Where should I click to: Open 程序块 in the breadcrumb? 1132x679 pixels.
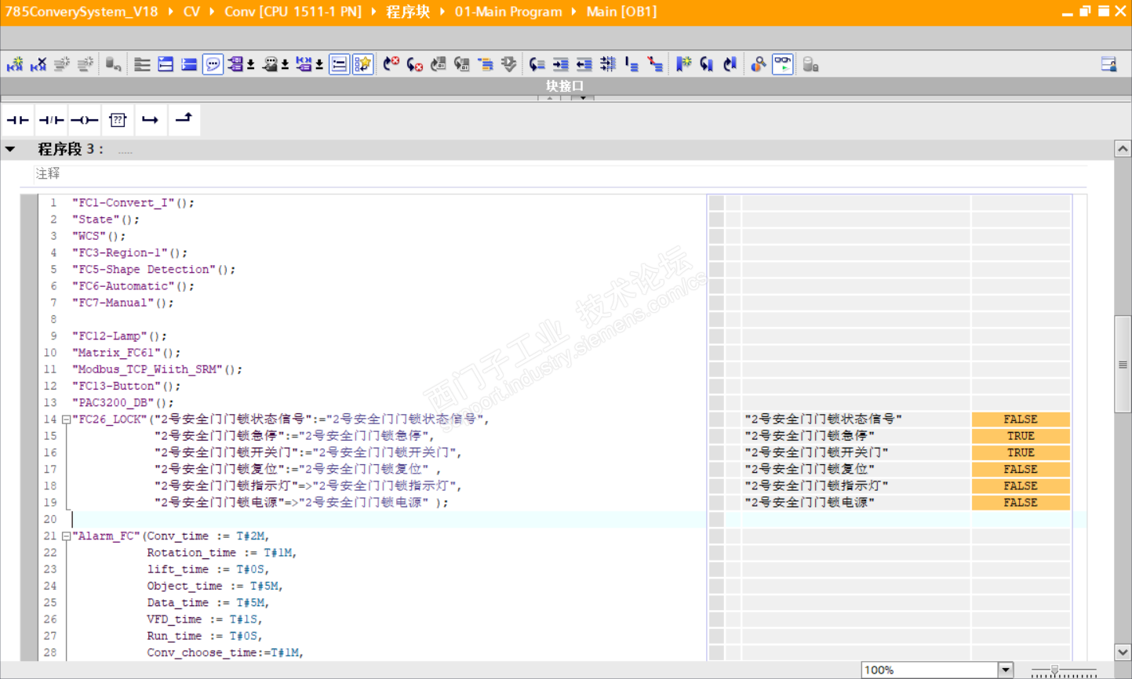[x=408, y=12]
